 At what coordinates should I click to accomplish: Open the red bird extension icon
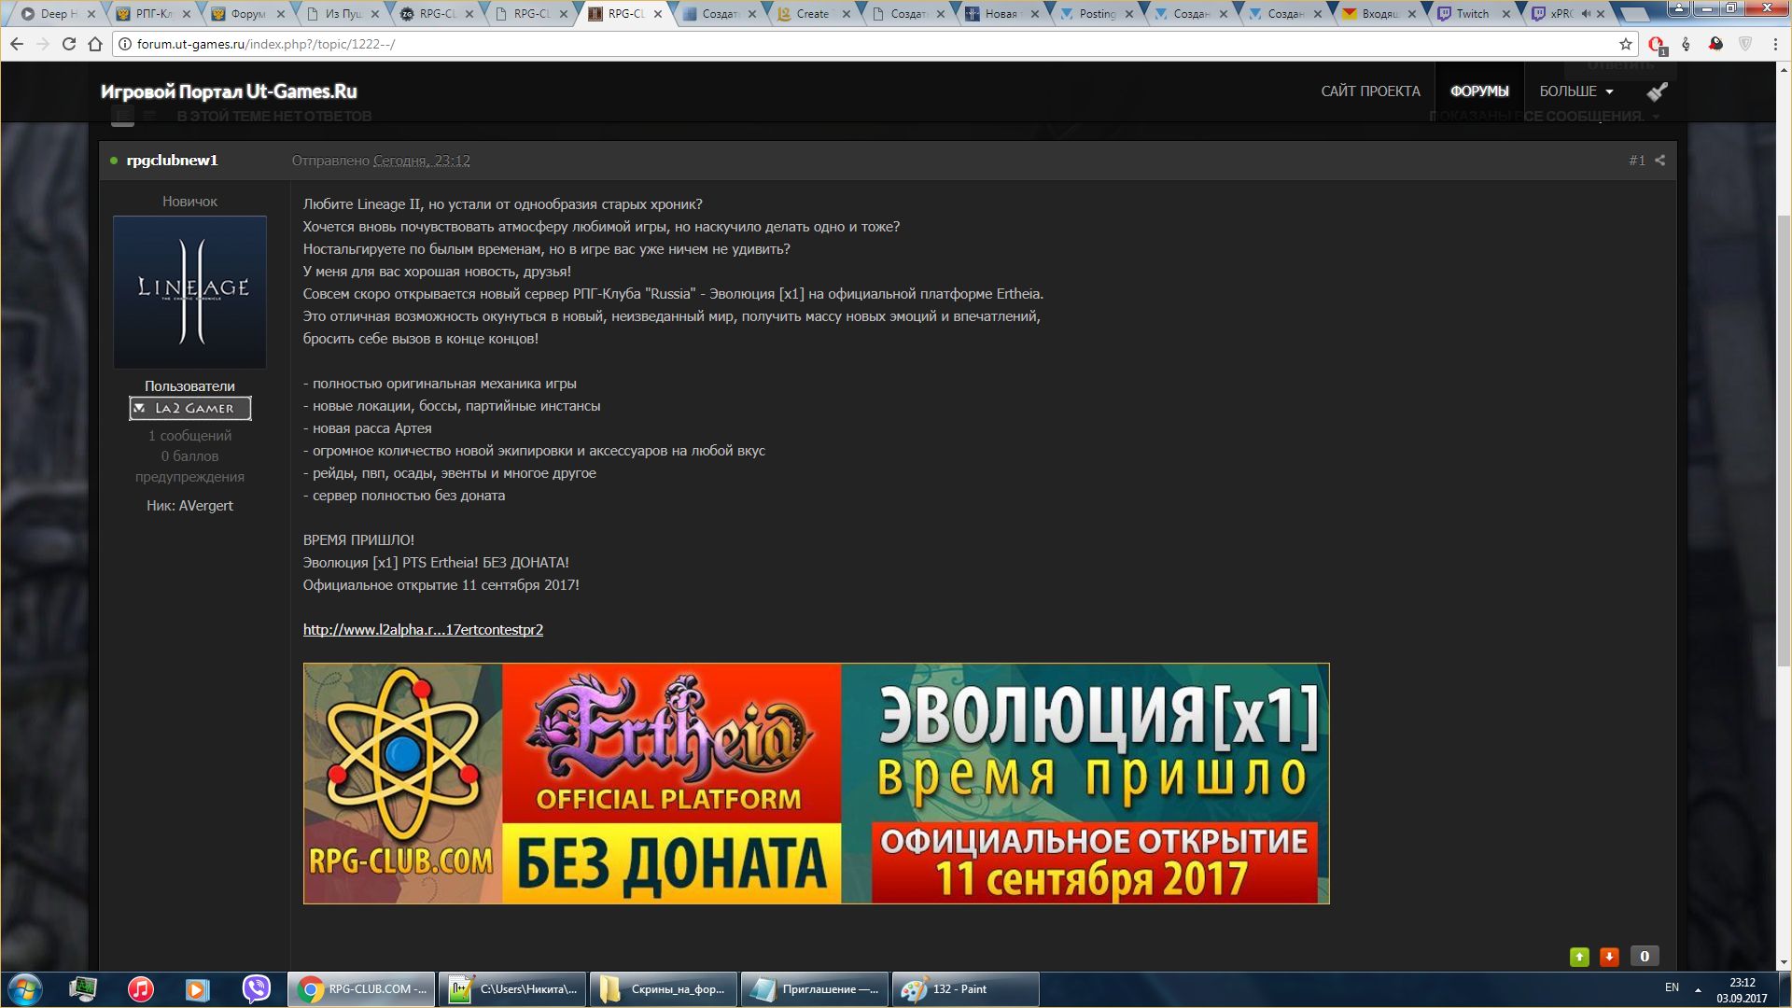point(1715,44)
